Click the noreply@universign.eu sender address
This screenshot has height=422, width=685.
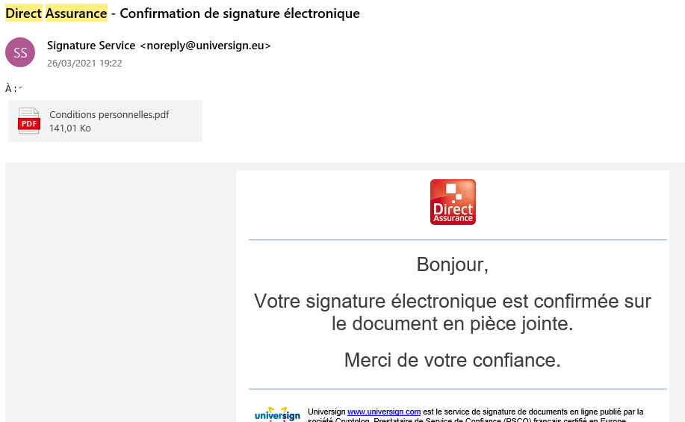pos(205,46)
